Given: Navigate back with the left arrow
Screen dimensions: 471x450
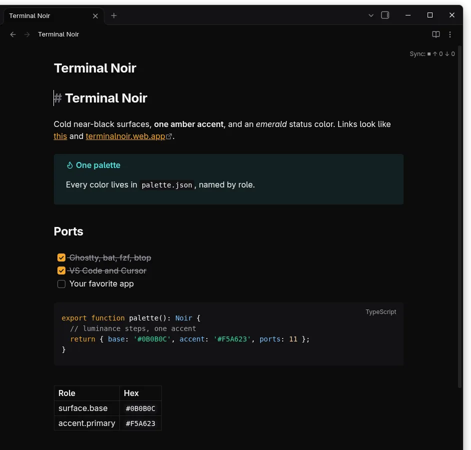Looking at the screenshot, I should 13,34.
